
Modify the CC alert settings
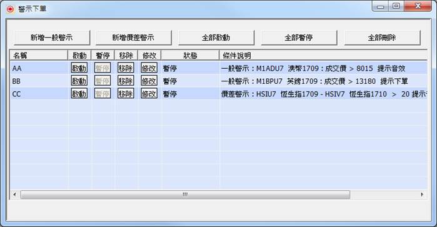(x=149, y=94)
